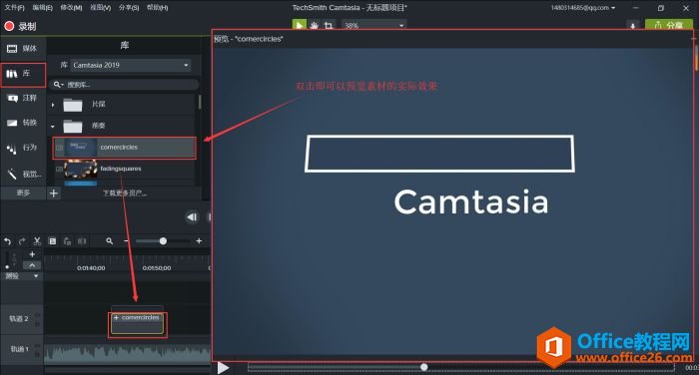Click the fadingsquares thumbnail
This screenshot has height=375, width=699.
(81, 170)
